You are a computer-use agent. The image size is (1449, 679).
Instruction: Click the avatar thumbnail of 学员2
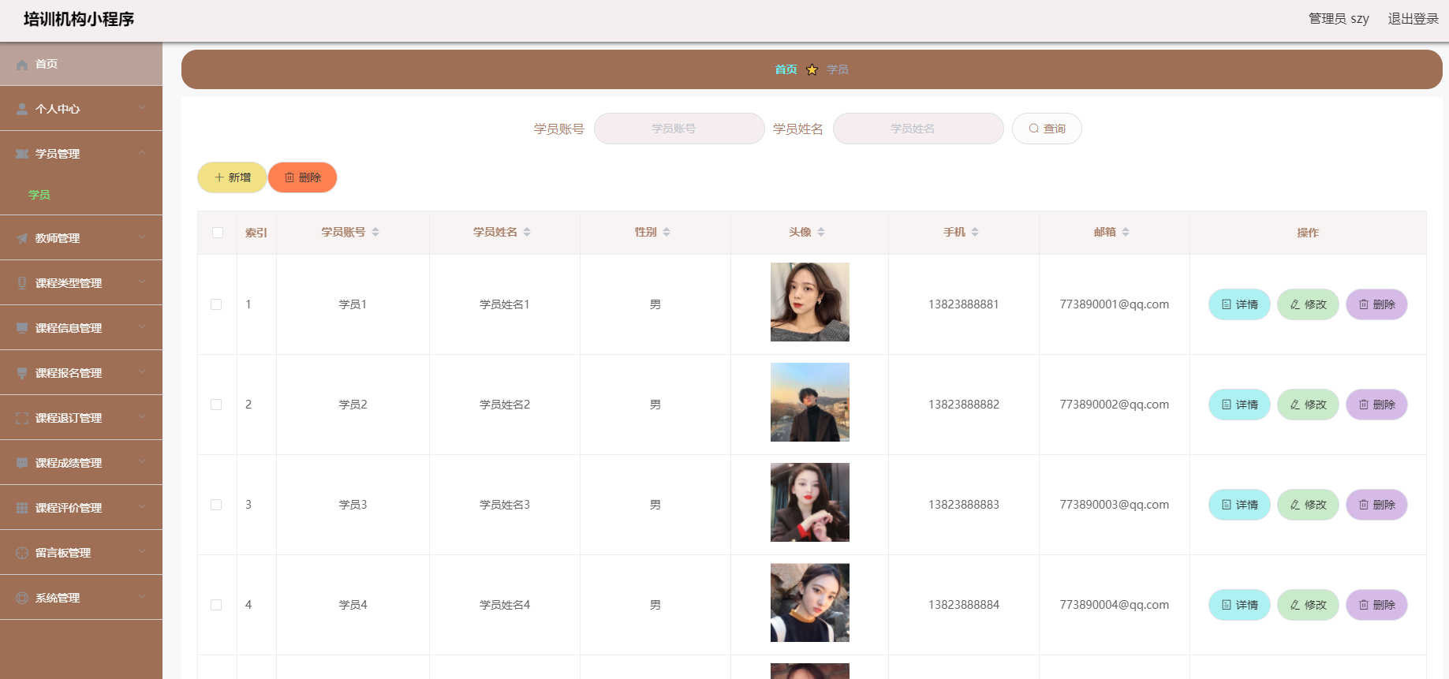coord(809,402)
